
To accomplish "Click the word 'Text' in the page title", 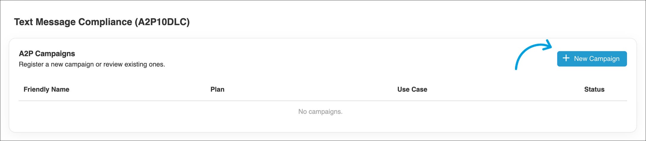I will (x=24, y=22).
